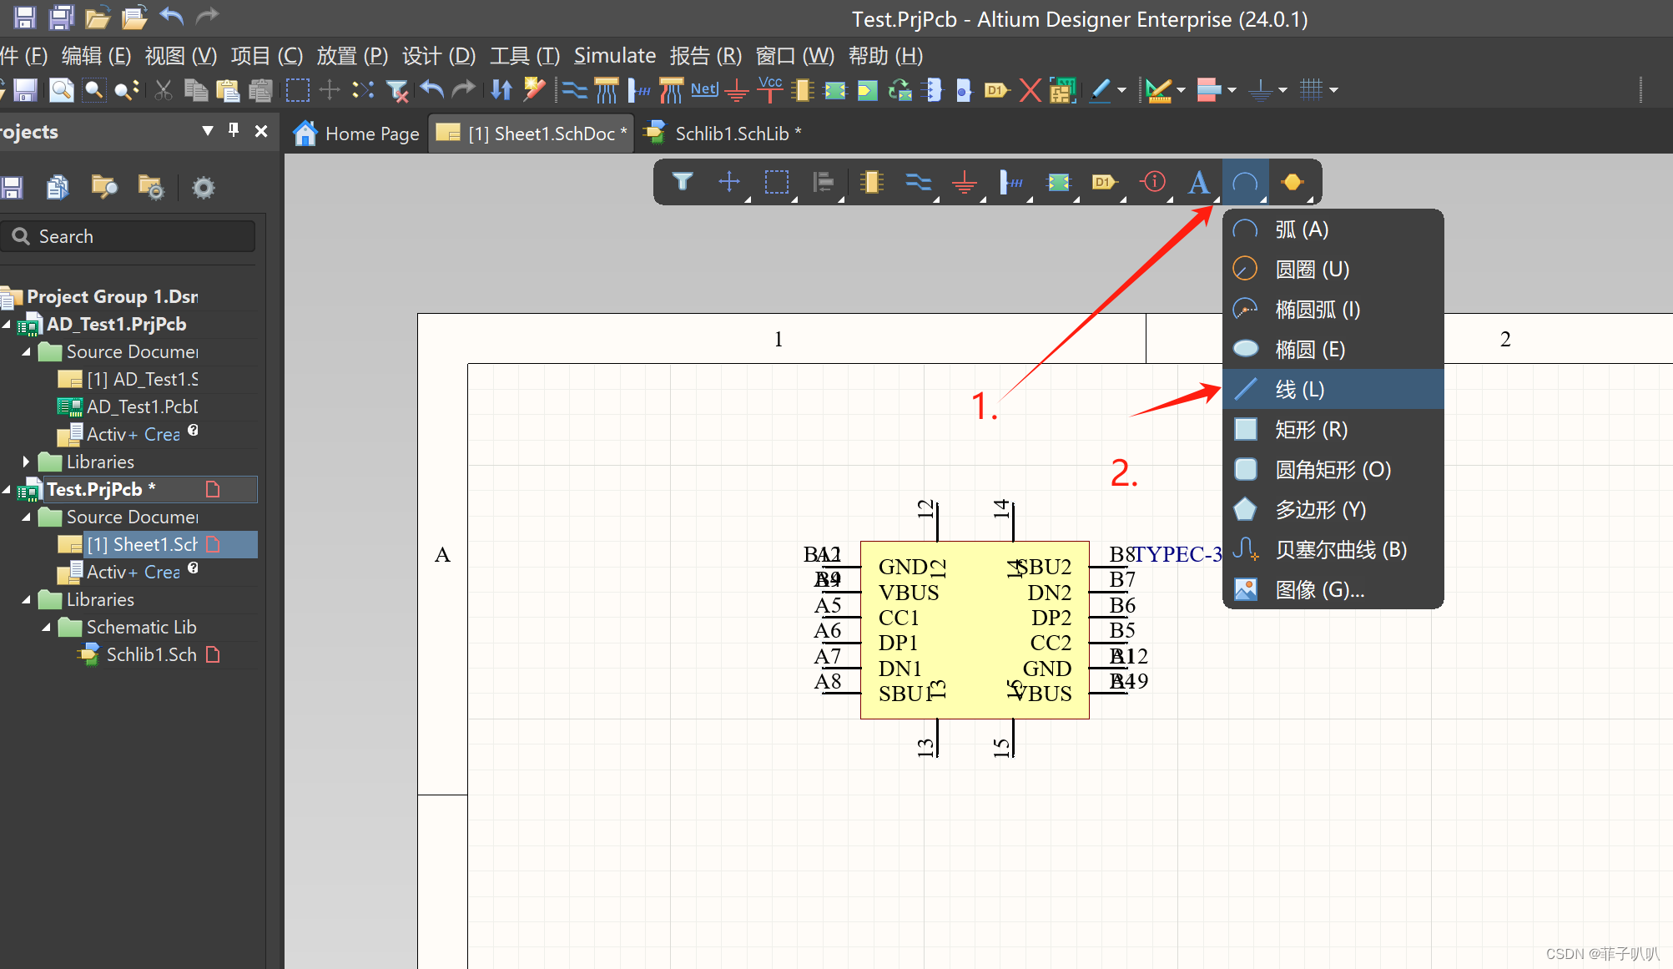Select the Place Port tool in the floating toolbar
1673x969 pixels.
tap(1104, 181)
